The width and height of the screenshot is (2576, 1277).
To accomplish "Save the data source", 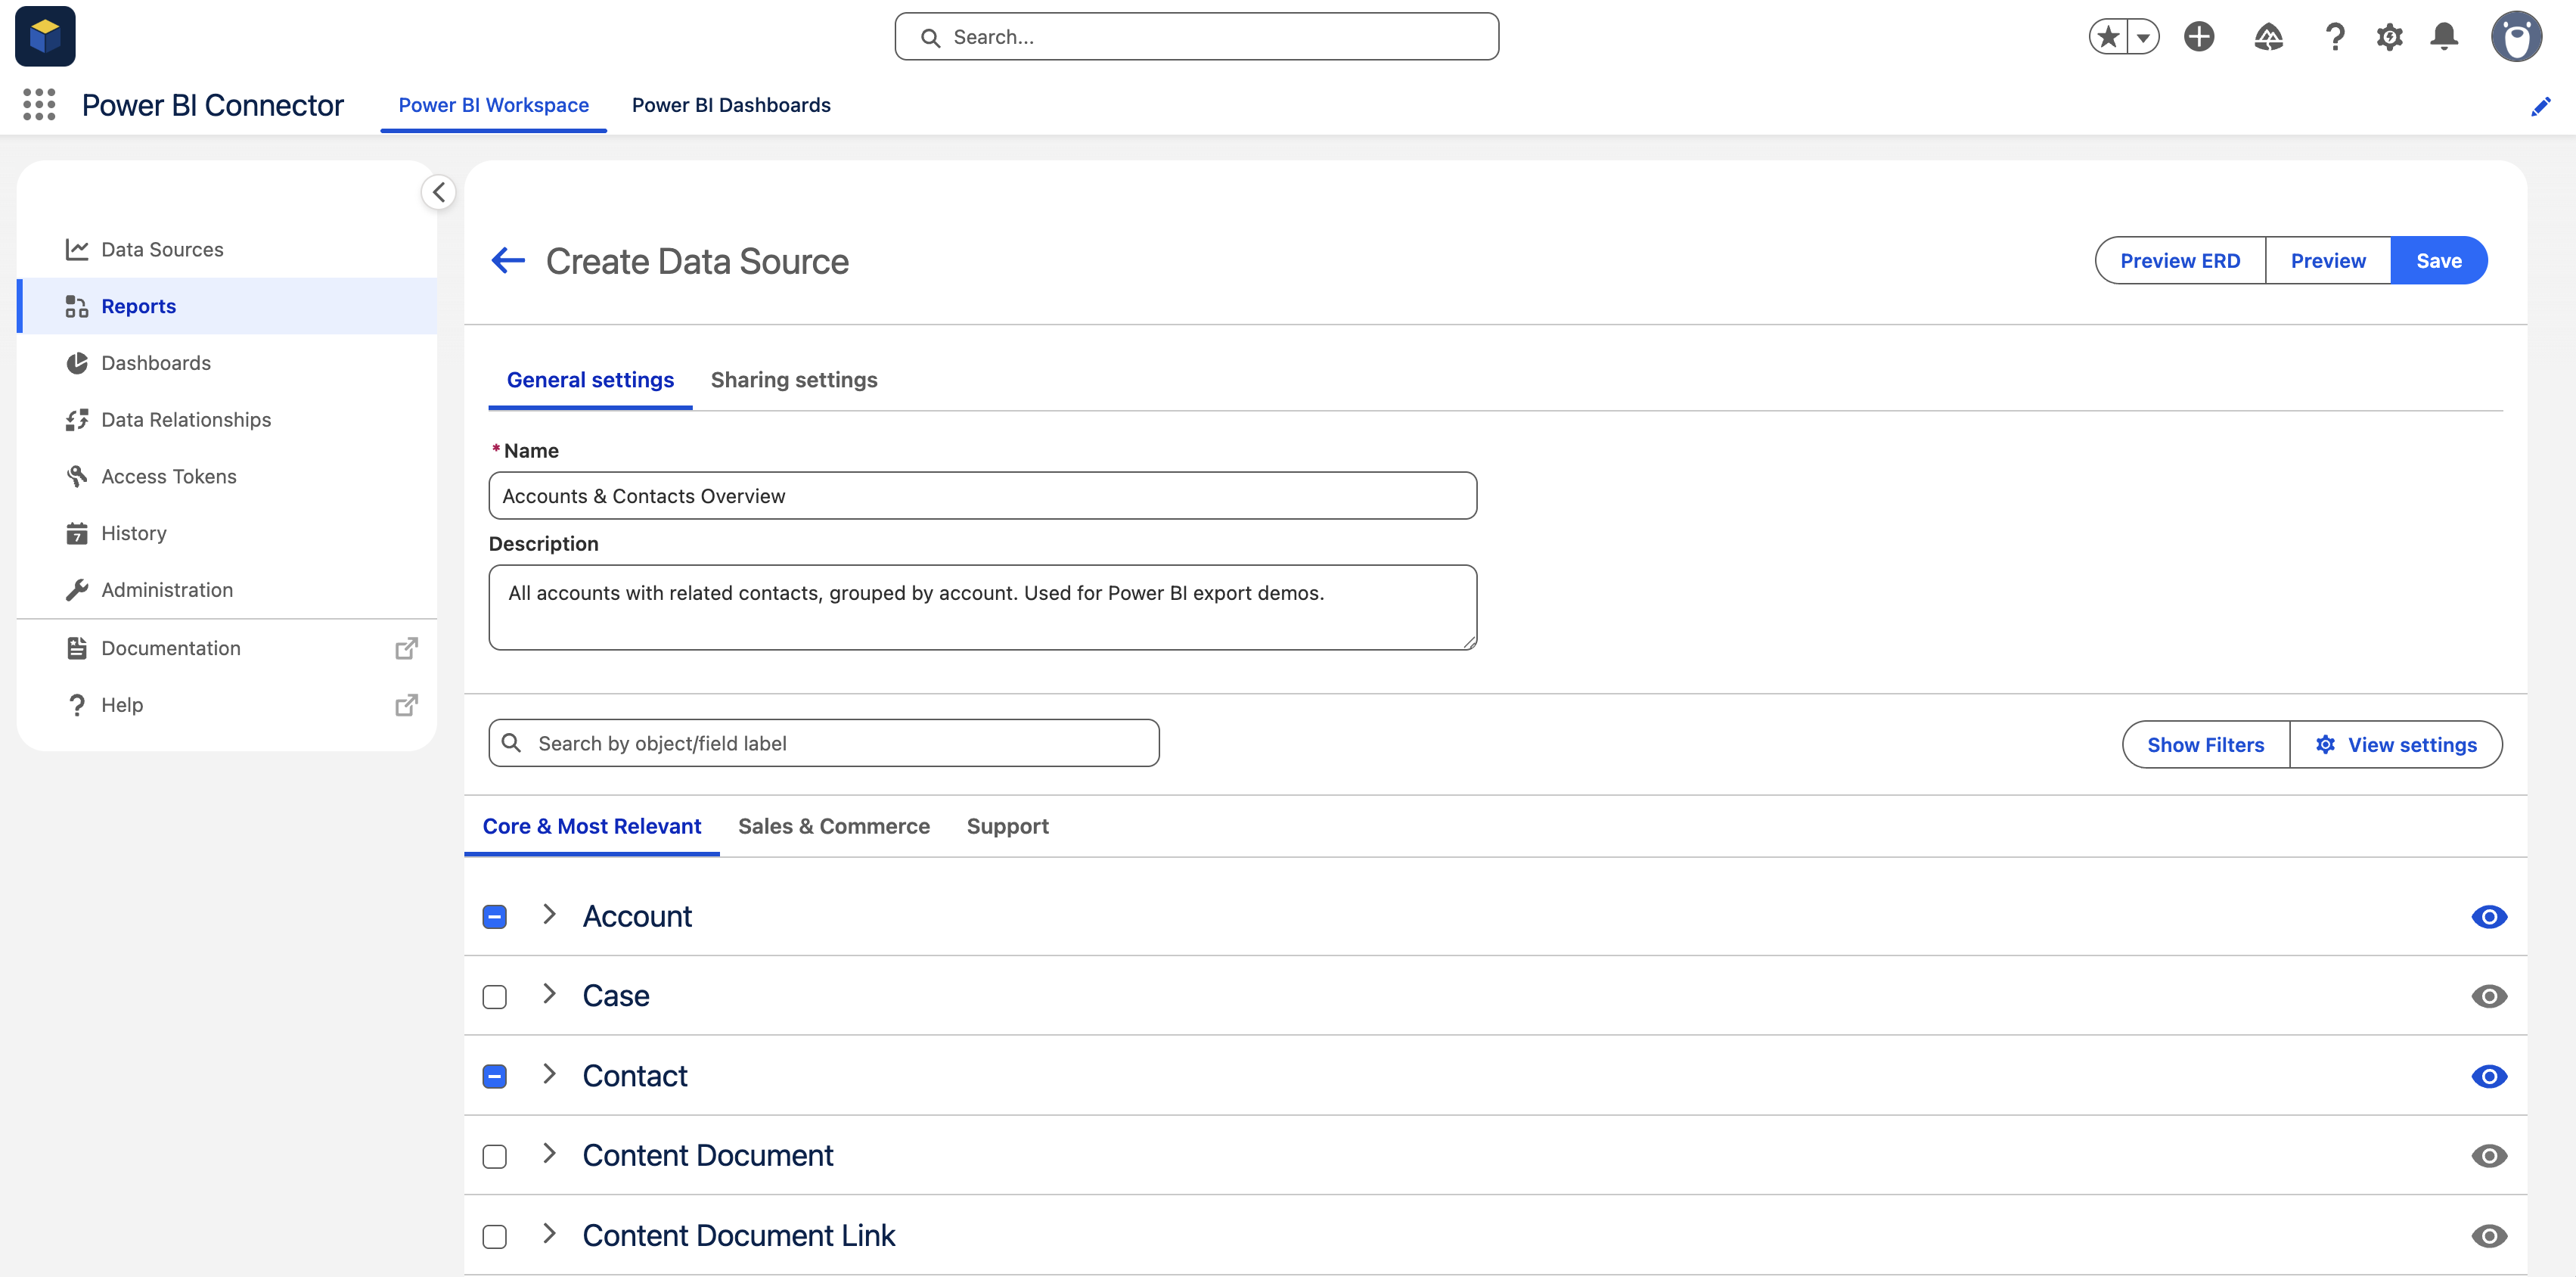I will pyautogui.click(x=2438, y=261).
